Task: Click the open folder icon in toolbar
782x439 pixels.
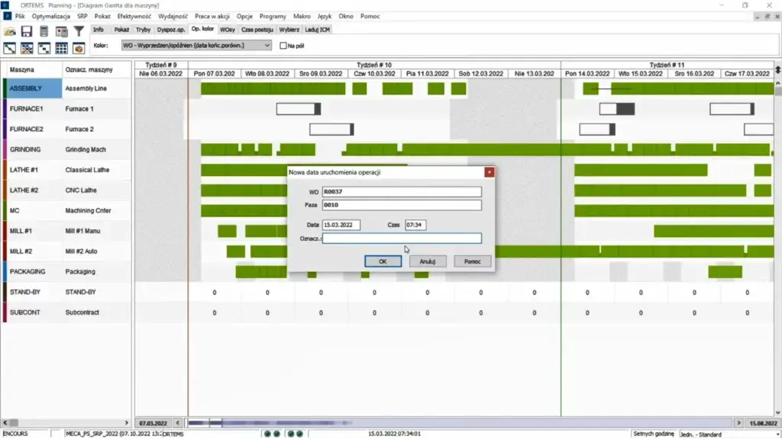Action: [10, 31]
